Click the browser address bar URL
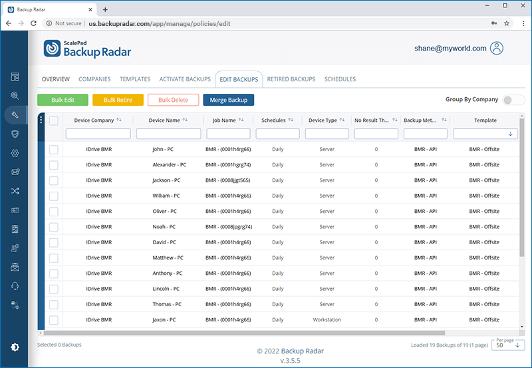Image resolution: width=532 pixels, height=368 pixels. (160, 23)
